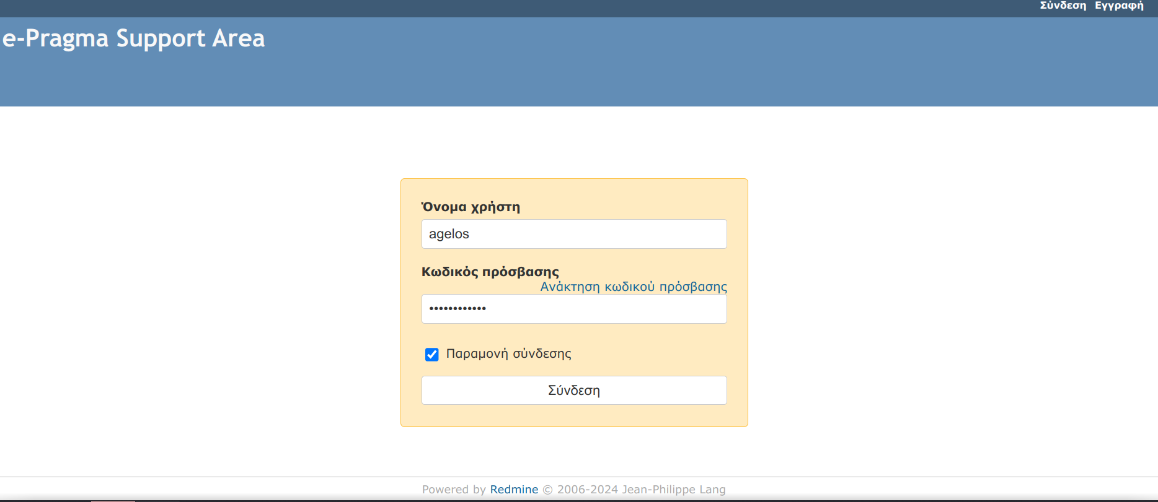Open the Redmine link in footer
Screen dimensions: 1158x502
pos(514,489)
